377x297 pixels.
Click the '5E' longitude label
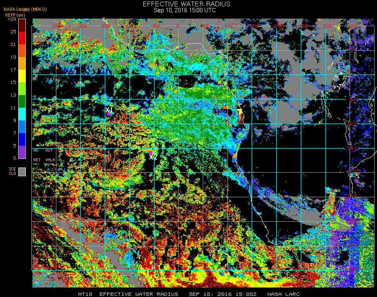tap(206, 26)
